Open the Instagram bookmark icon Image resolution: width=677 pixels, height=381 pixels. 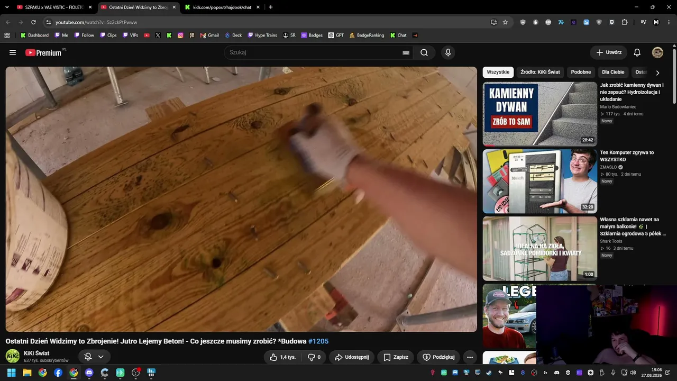180,35
